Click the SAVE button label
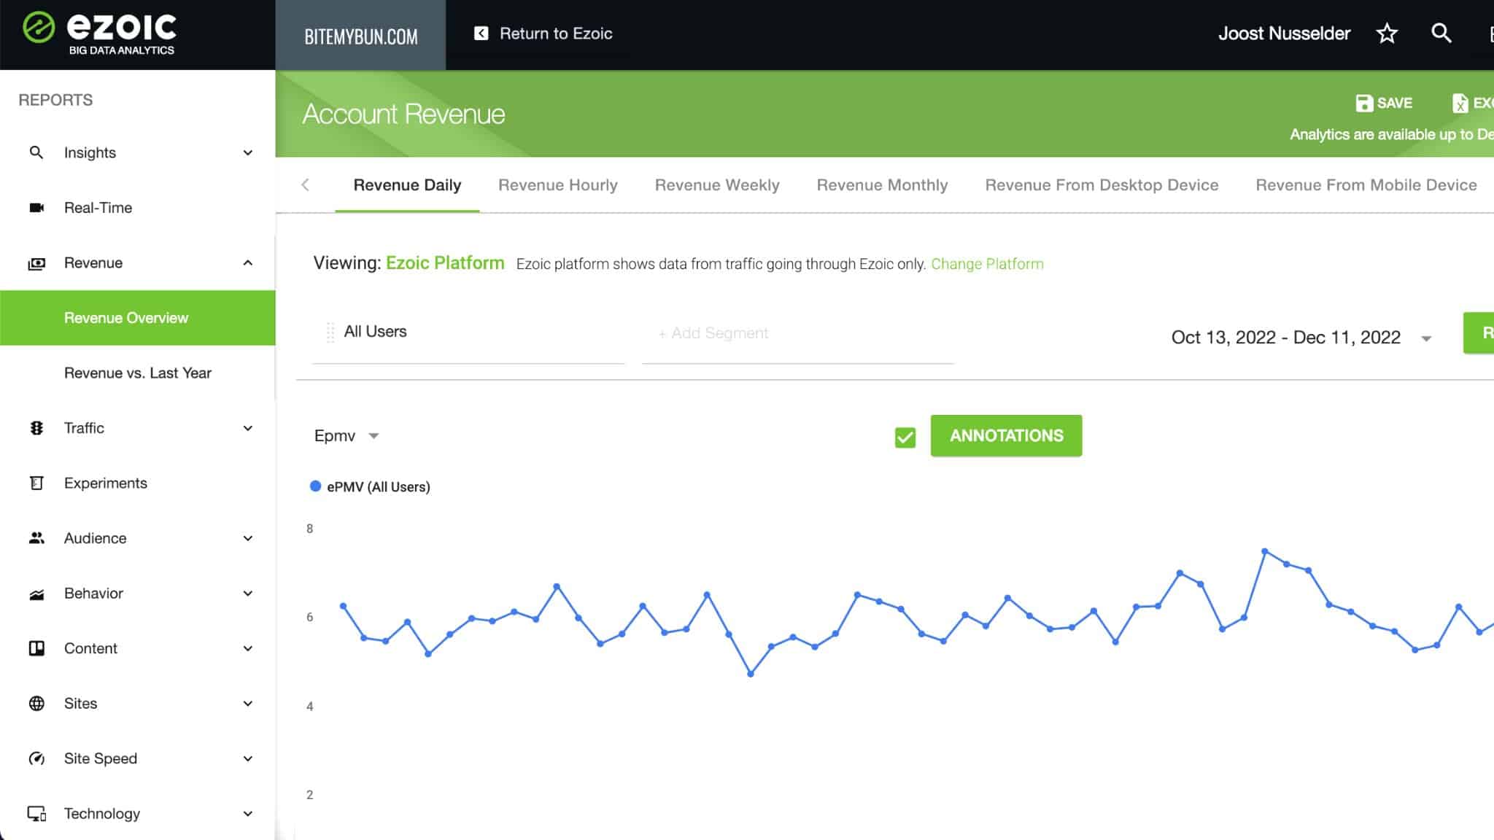Image resolution: width=1494 pixels, height=840 pixels. pyautogui.click(x=1394, y=103)
